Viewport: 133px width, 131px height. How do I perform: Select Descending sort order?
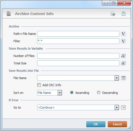pyautogui.click(x=99, y=92)
